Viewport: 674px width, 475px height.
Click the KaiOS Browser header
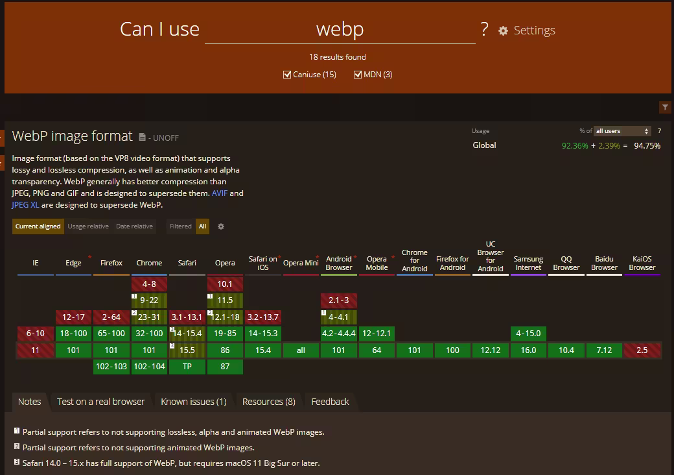click(x=642, y=263)
